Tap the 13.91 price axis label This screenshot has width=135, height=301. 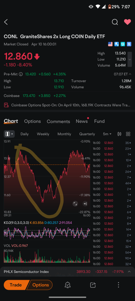tap(7, 141)
